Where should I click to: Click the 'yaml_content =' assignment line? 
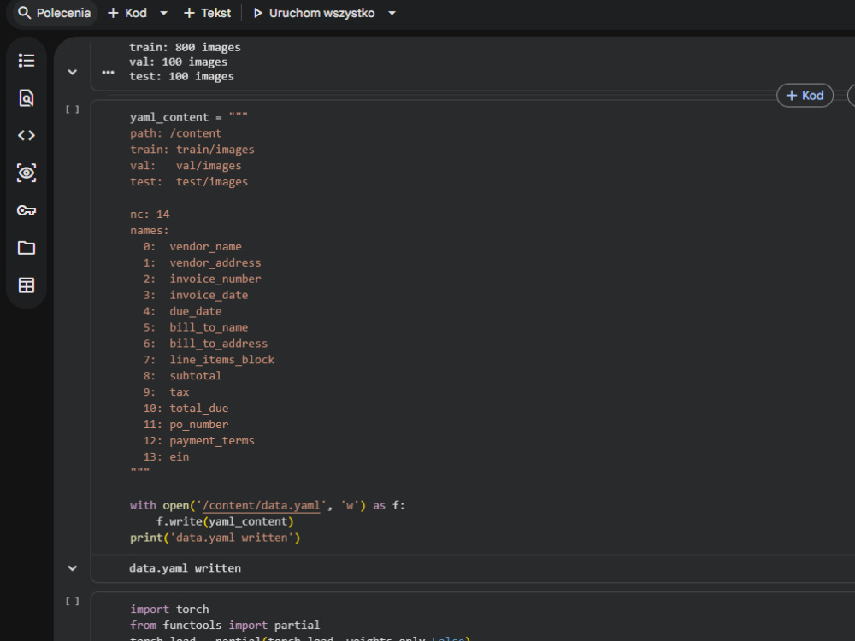(189, 117)
